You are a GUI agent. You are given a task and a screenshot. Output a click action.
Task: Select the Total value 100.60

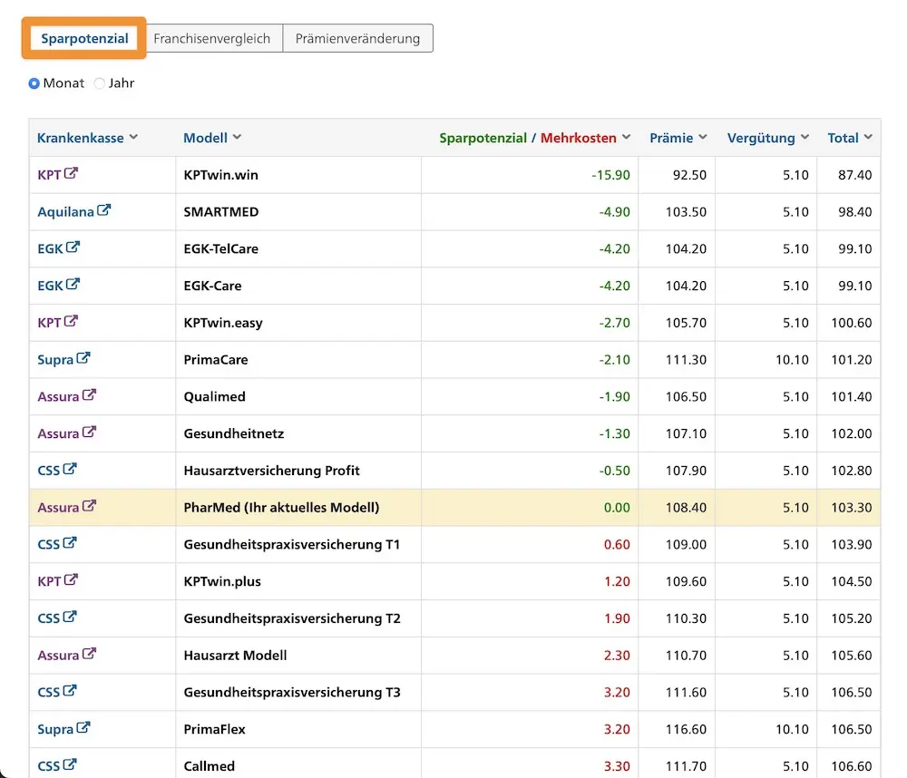(852, 323)
